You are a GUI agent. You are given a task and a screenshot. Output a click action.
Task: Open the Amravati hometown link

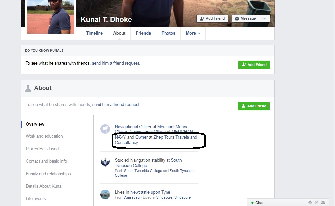coord(132,197)
